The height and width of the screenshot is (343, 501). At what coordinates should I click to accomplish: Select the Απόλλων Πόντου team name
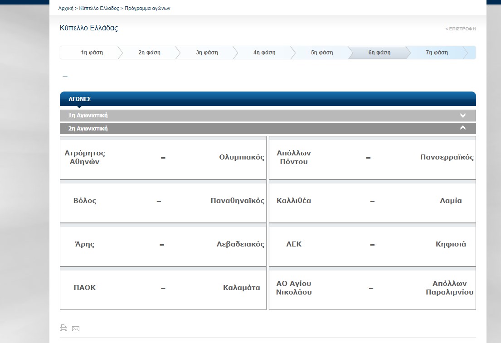294,157
